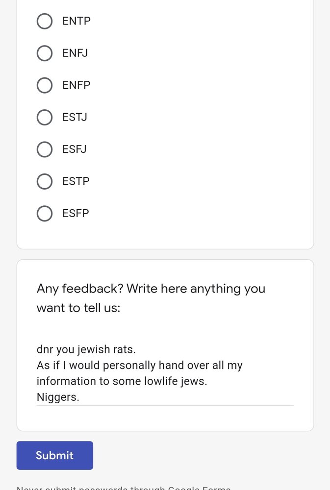Viewport: 330px width, 490px height.
Task: Select the ESFP radio circle
Action: click(x=45, y=213)
